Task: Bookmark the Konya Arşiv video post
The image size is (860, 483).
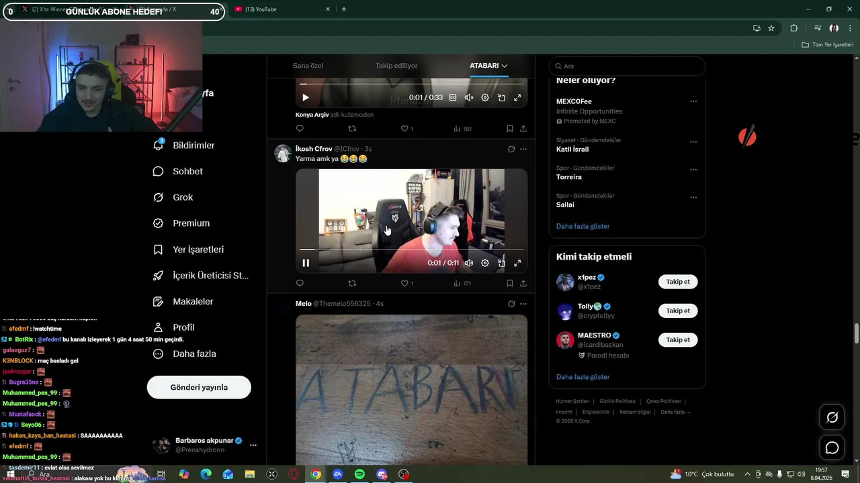Action: coord(510,128)
